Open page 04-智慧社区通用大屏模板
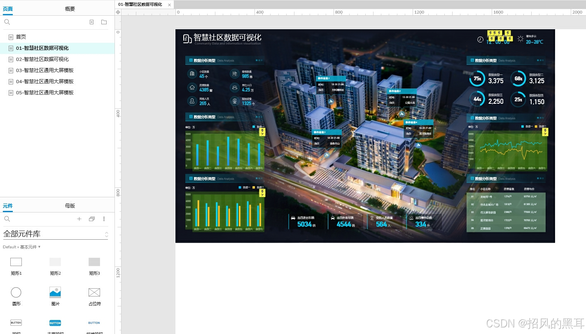 pyautogui.click(x=45, y=82)
